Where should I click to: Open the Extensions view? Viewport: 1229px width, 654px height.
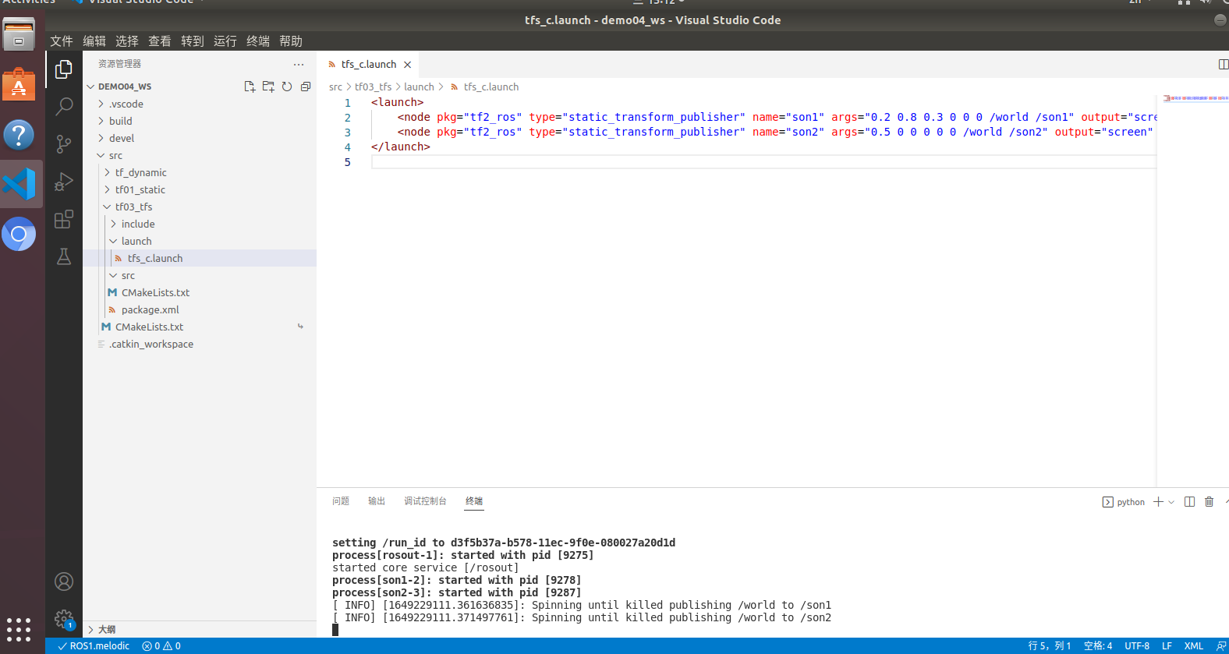[x=64, y=219]
